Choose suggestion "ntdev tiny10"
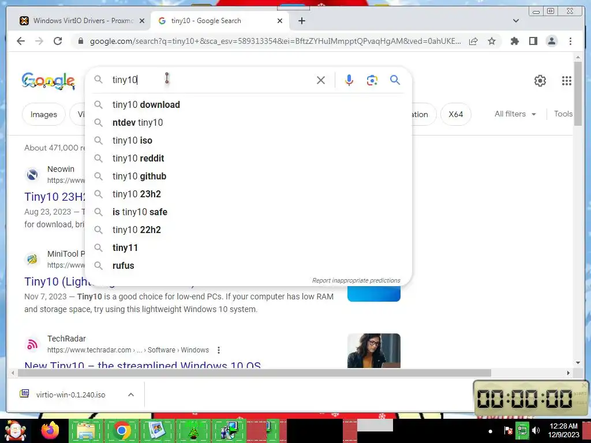Image resolution: width=591 pixels, height=443 pixels. click(248, 122)
